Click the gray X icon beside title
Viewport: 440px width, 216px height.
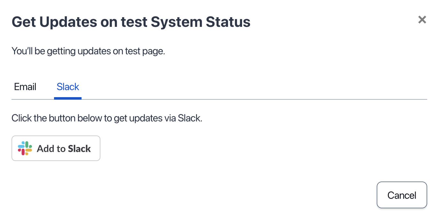tap(422, 20)
